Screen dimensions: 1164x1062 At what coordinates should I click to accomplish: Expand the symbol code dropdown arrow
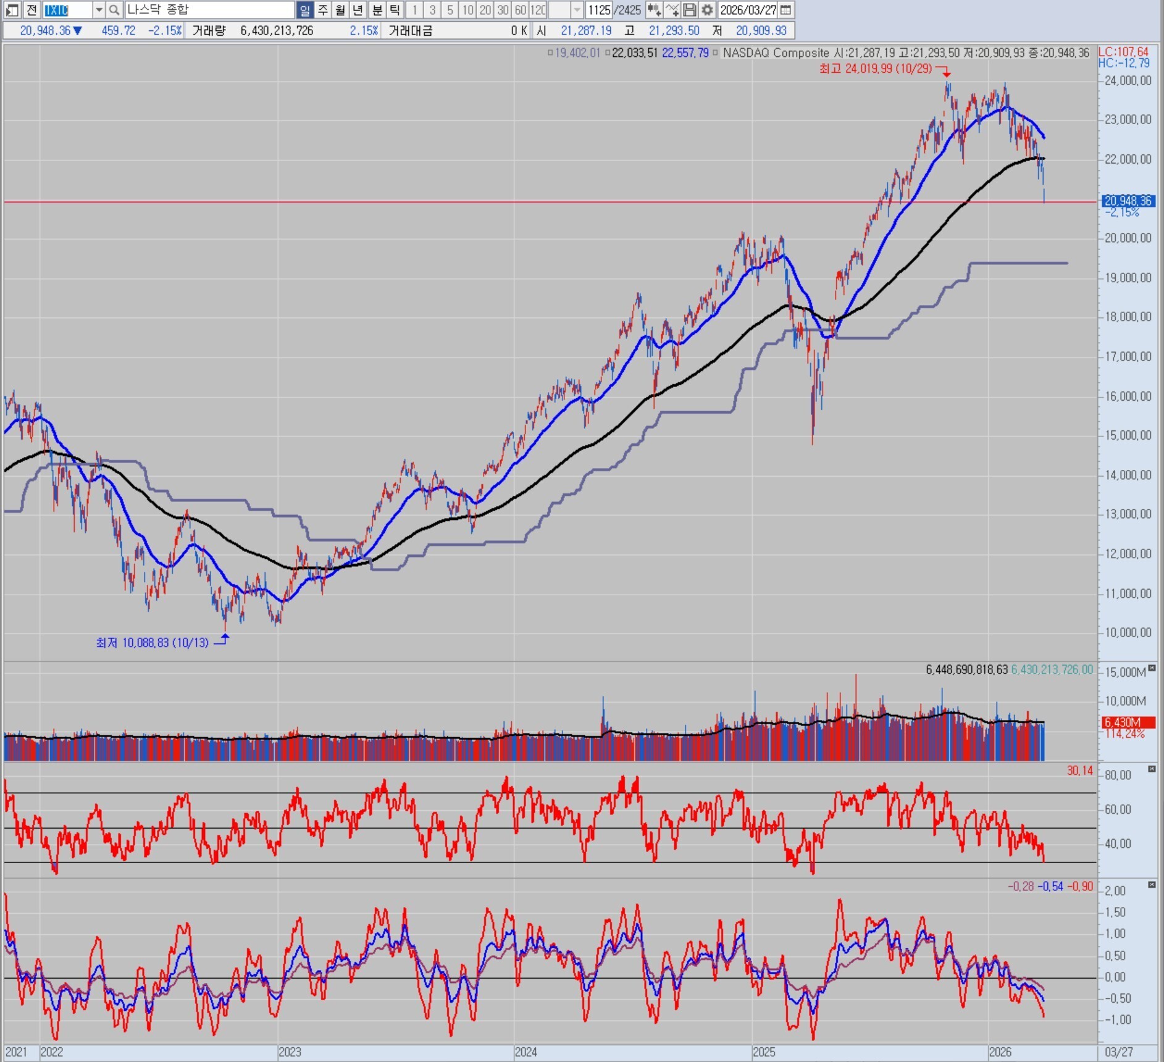pyautogui.click(x=99, y=10)
